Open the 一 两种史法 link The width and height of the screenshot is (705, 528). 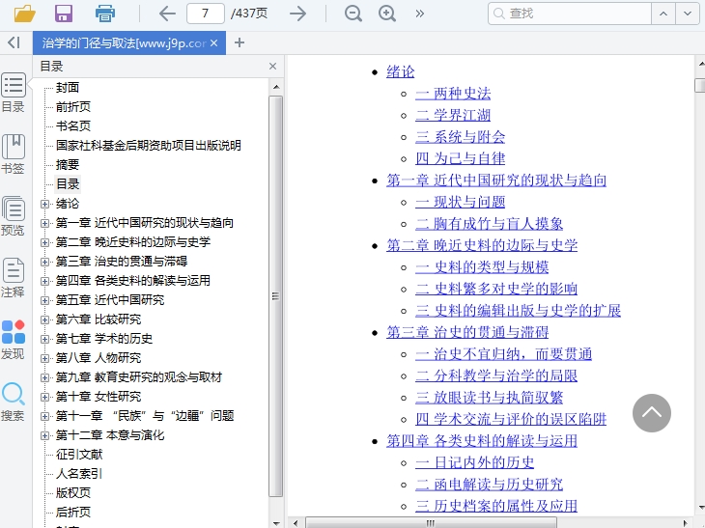(x=453, y=94)
